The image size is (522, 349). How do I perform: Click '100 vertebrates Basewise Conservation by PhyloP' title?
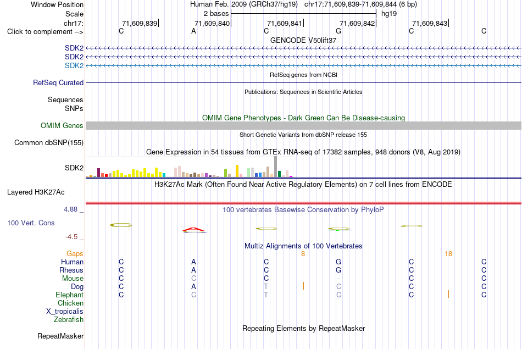tap(303, 210)
